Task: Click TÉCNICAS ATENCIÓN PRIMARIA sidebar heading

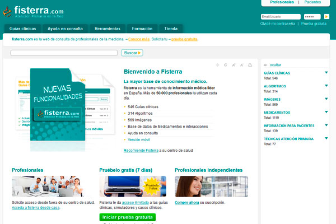Action: (x=288, y=139)
